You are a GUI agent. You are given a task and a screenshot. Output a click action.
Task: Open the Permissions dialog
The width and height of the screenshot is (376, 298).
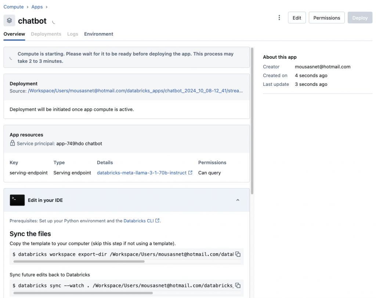tap(326, 18)
